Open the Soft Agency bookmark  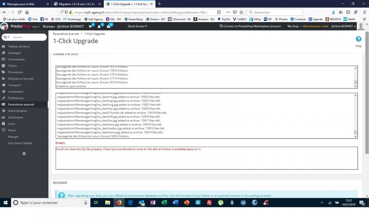click(93, 19)
